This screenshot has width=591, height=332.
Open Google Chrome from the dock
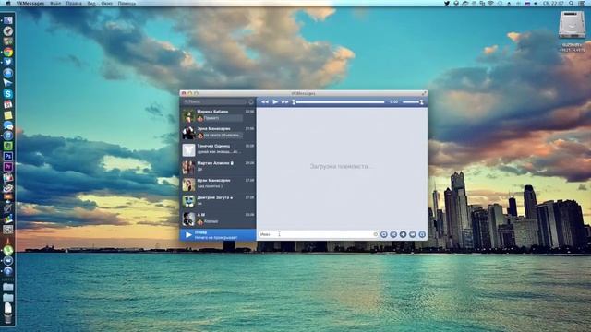[x=8, y=53]
